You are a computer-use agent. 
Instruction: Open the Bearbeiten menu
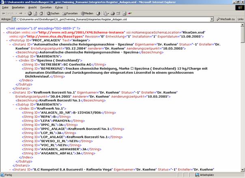pyautogui.click(x=18, y=7)
